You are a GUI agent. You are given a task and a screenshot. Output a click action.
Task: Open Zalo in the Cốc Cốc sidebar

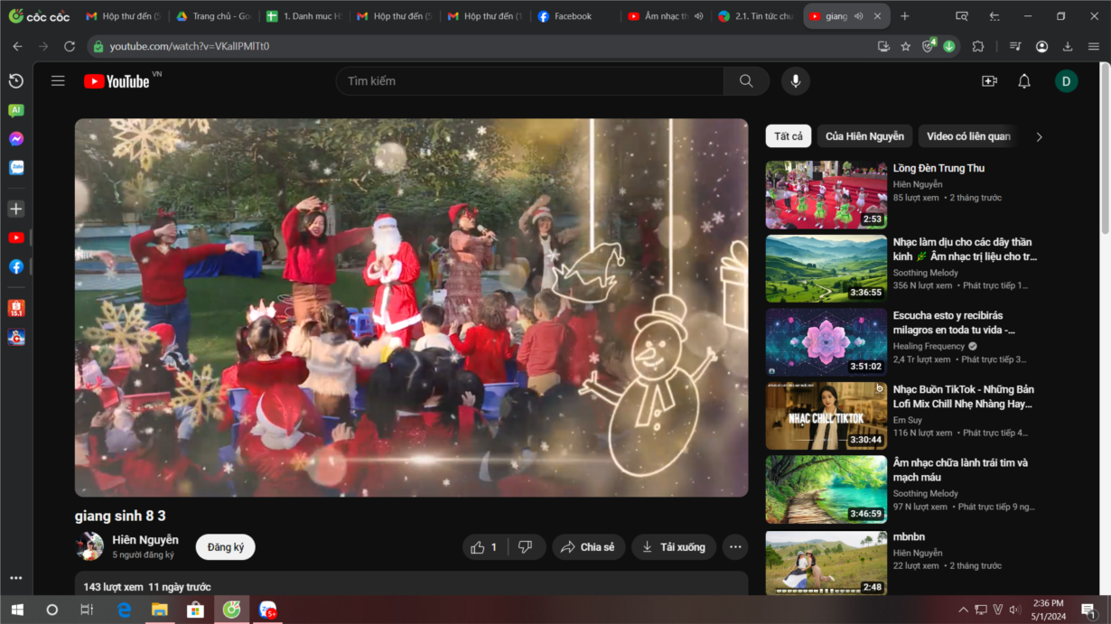tap(16, 167)
